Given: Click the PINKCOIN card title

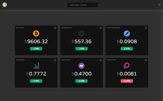Looking at the screenshot, I should click(x=111, y=60).
